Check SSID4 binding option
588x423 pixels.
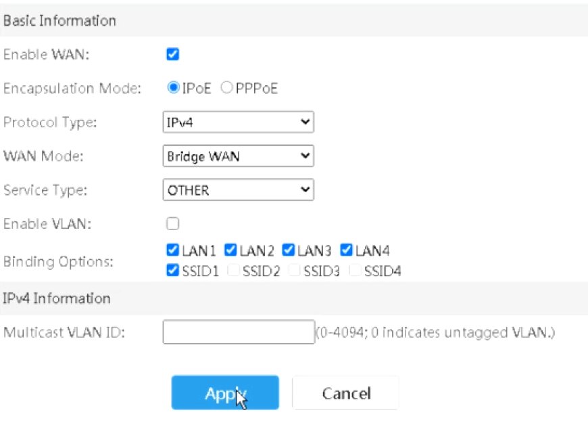355,270
